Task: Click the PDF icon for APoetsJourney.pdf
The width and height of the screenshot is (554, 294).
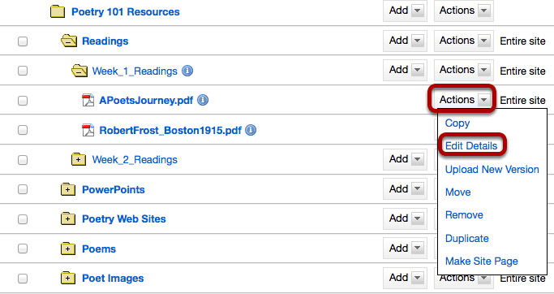Action: 88,100
